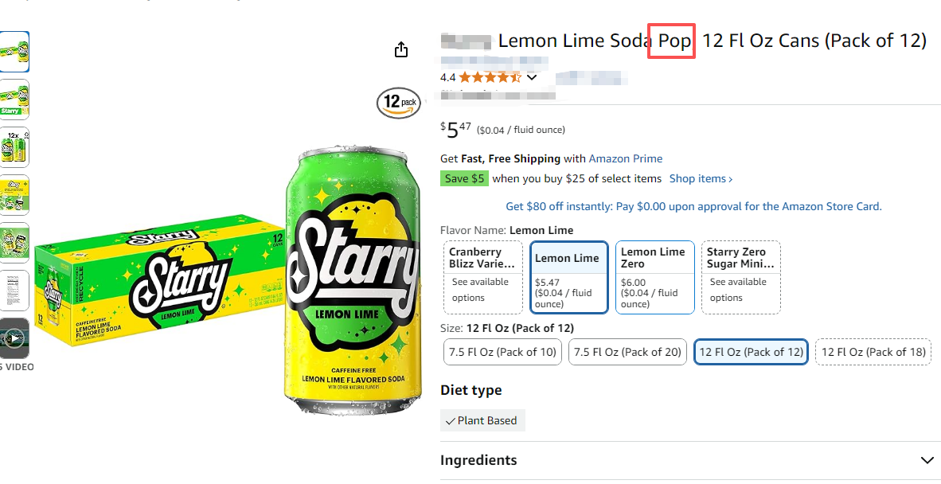Choose the Lemon Lime Zero flavor
941x484 pixels.
(654, 277)
